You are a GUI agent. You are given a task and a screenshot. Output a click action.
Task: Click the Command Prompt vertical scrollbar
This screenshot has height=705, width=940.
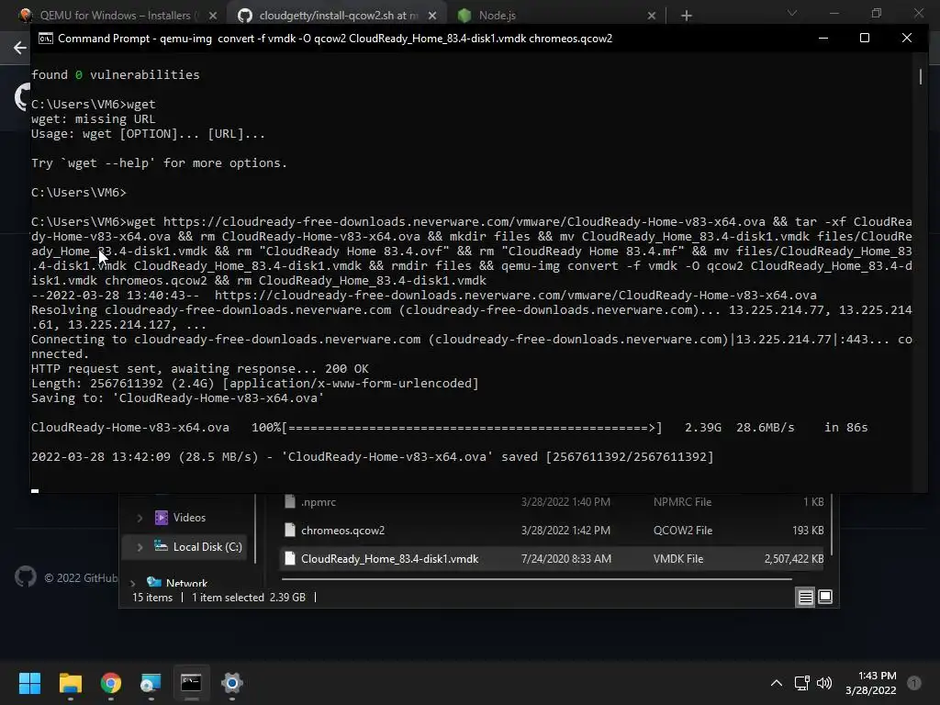tap(921, 77)
